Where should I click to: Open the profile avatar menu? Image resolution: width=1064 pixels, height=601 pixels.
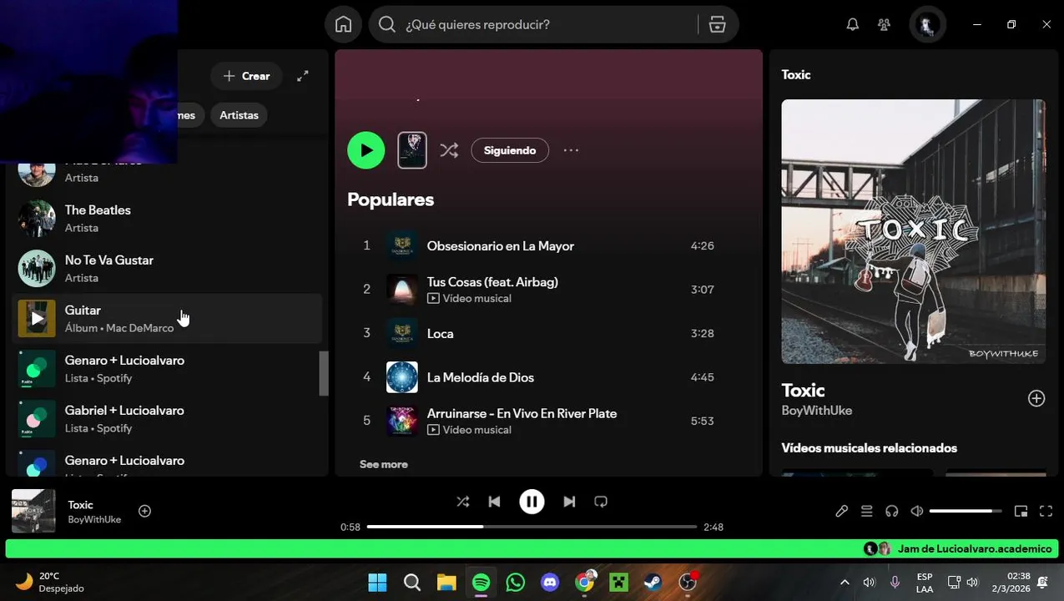click(x=926, y=25)
